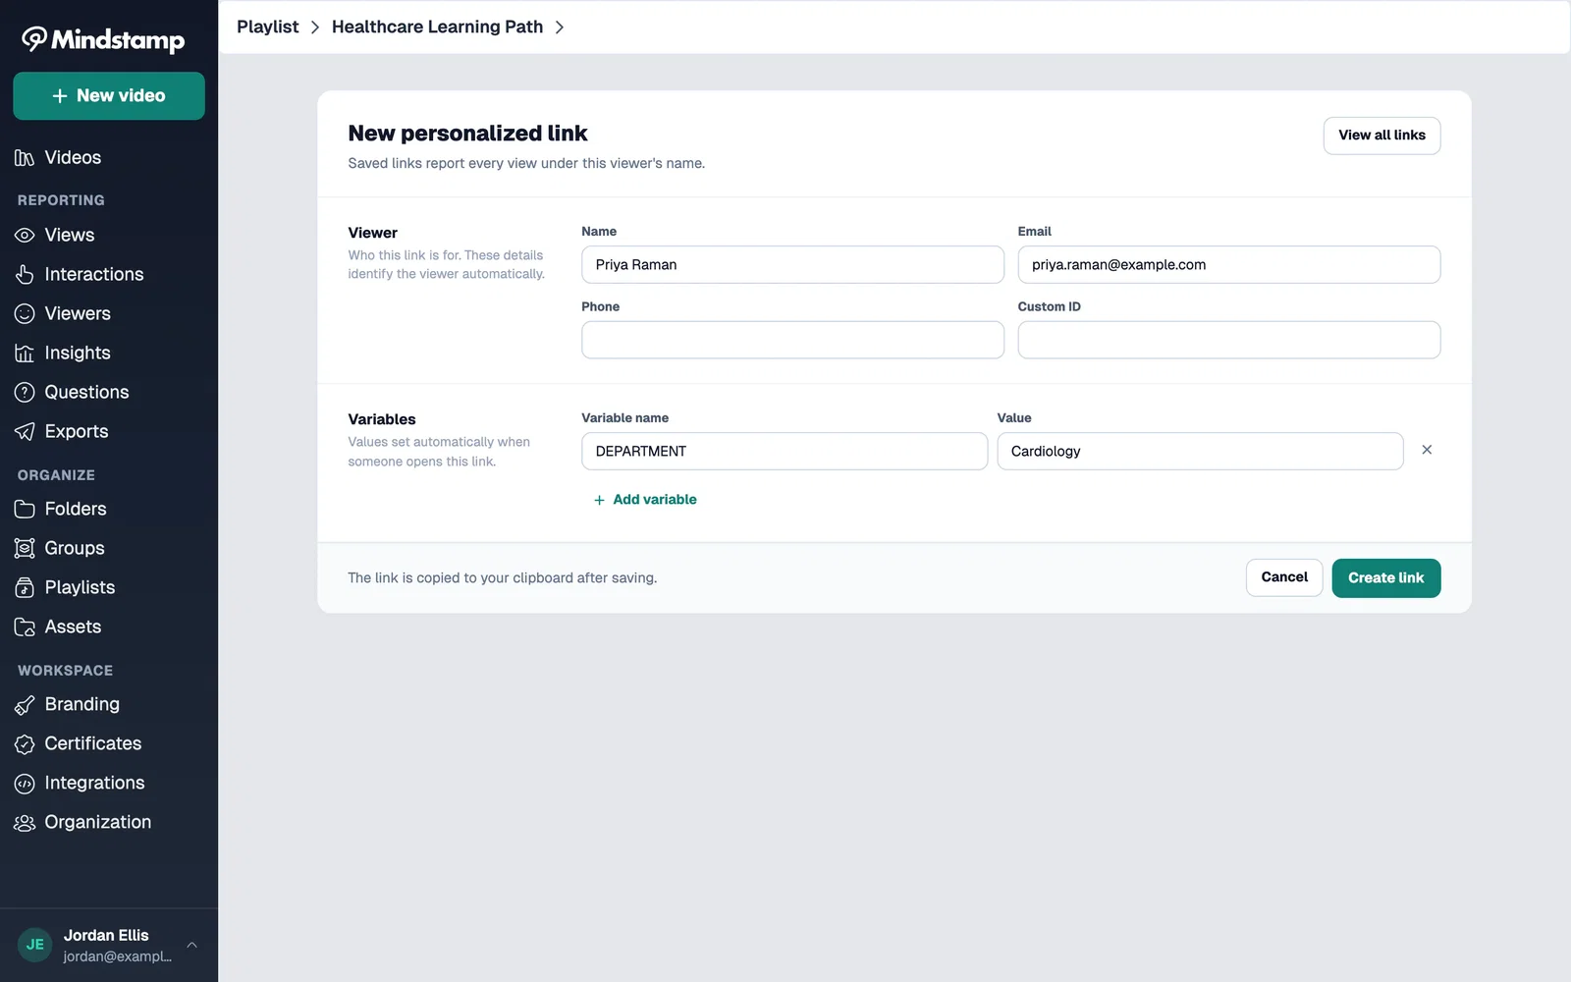Click the WORKSPACE section header
This screenshot has height=982, width=1571.
click(x=65, y=671)
